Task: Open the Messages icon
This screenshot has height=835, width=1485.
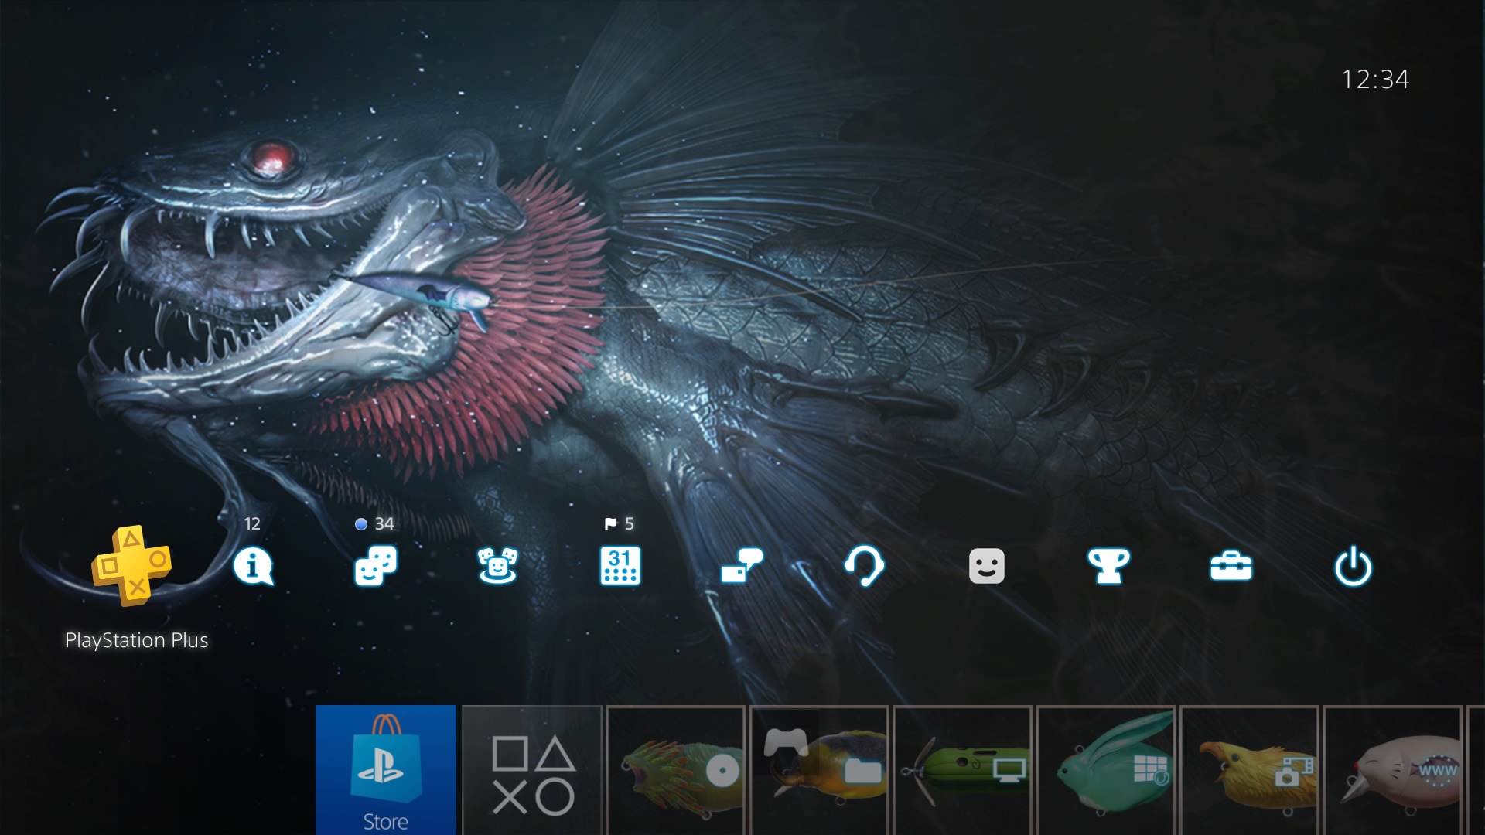Action: point(742,566)
